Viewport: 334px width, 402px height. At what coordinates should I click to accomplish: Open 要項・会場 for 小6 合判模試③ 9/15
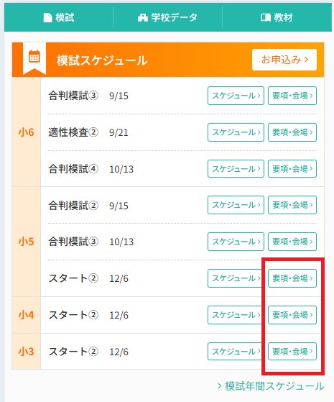coord(292,96)
